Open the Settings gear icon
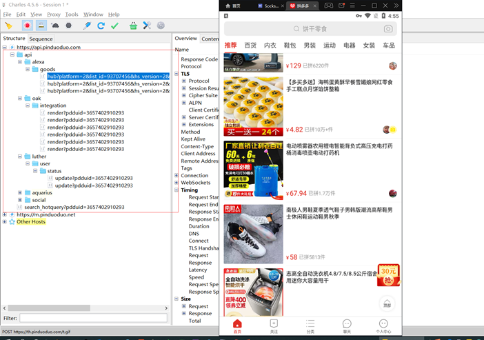The width and height of the screenshot is (484, 340). tap(161, 26)
